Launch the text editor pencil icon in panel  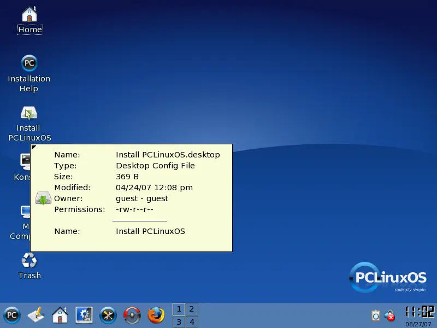pos(36,315)
